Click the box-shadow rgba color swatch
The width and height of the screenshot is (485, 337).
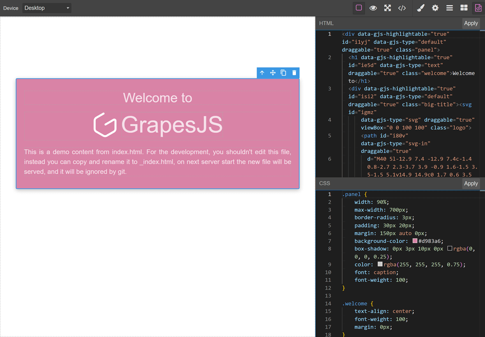point(450,248)
